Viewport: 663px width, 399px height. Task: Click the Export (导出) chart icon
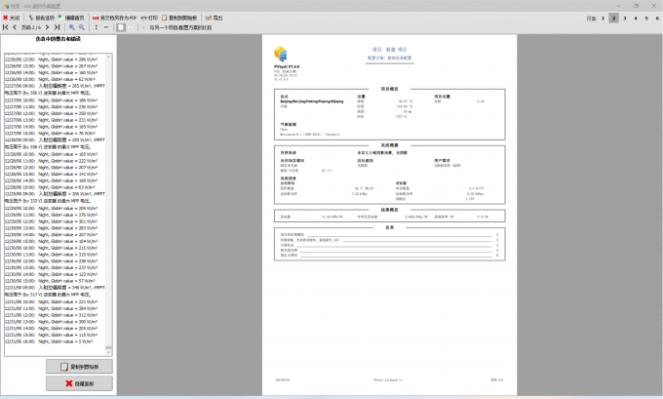pos(213,18)
